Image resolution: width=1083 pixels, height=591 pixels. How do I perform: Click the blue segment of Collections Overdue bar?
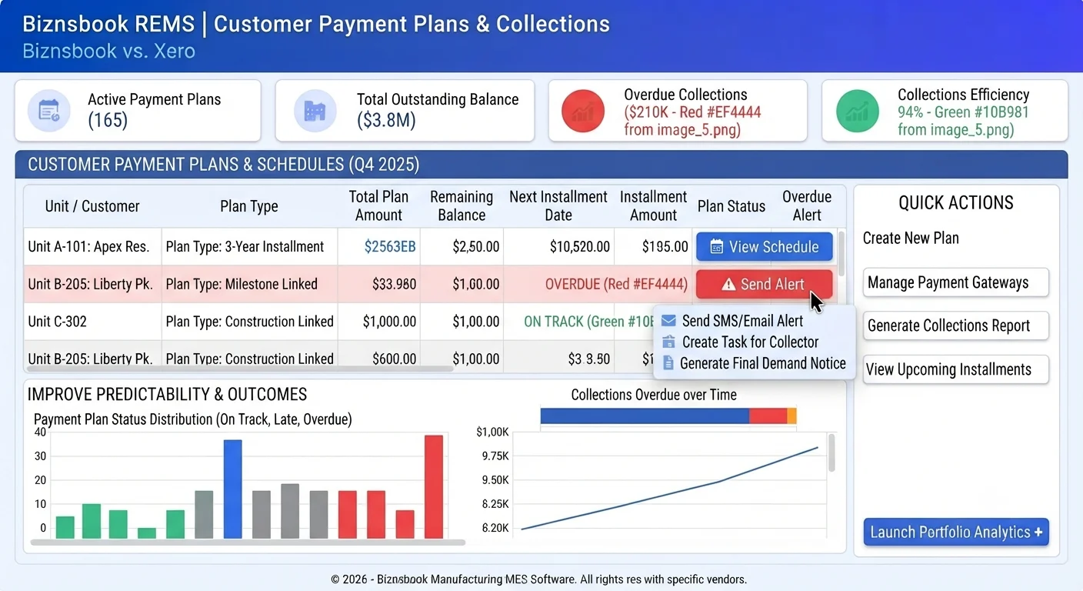645,416
